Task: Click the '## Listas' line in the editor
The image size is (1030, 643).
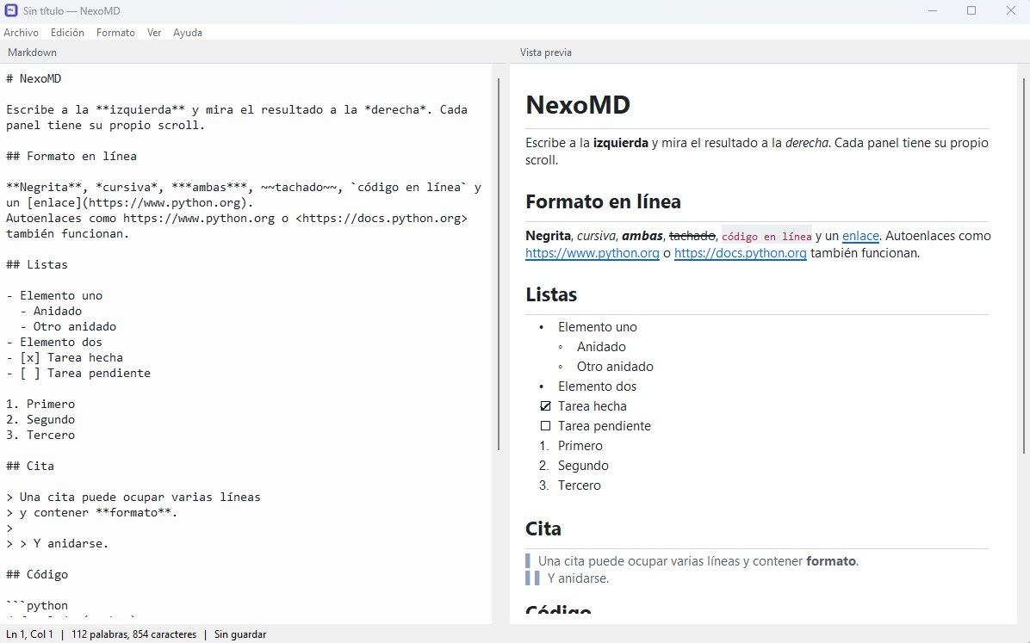Action: [37, 264]
